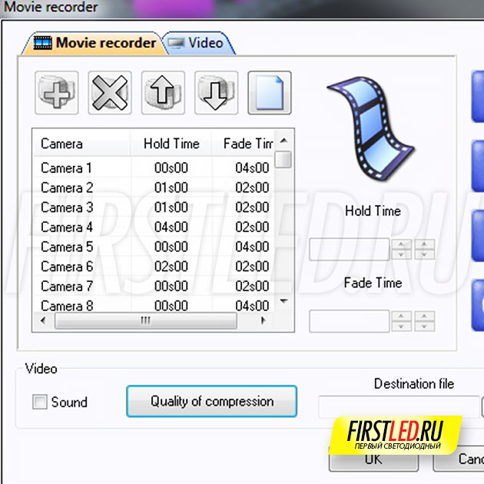
Task: Enable the Sound checkbox
Action: tap(40, 402)
